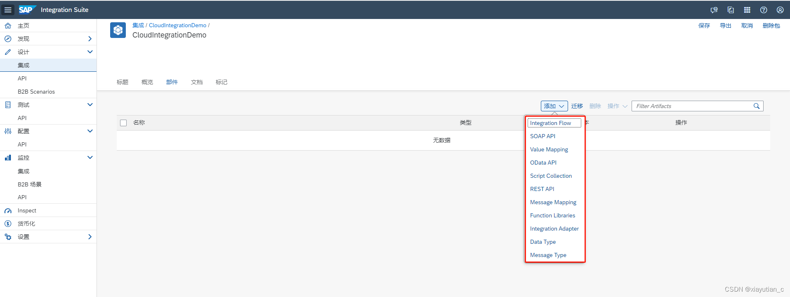Click the pencil icon beside 设计
The image size is (790, 297).
coord(8,52)
